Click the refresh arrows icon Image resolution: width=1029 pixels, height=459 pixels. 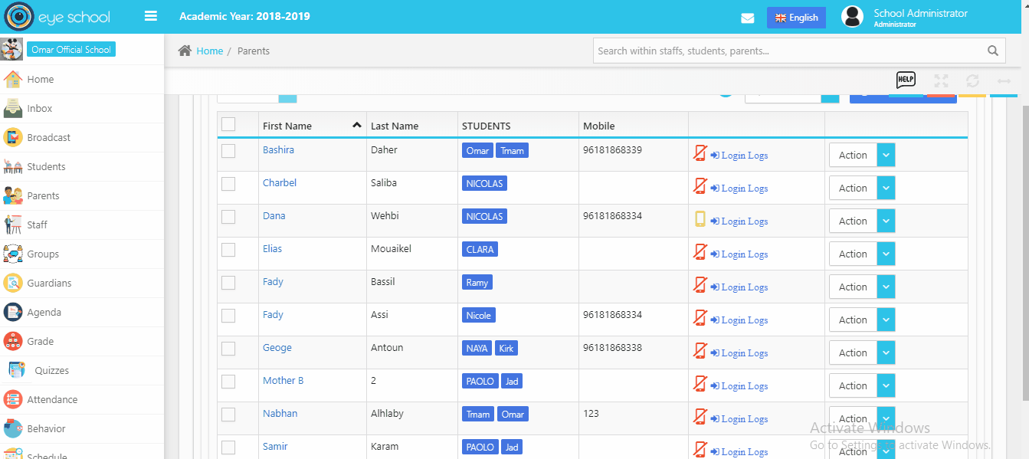(972, 80)
